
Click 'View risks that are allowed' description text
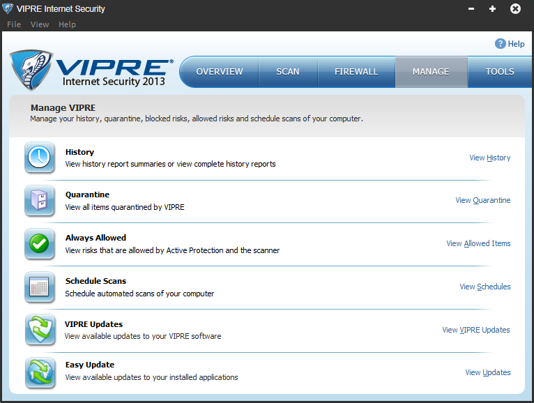(x=172, y=250)
